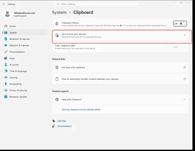The image size is (195, 151).
Task: Click WindowsForum.com account name
Action: [x=24, y=13]
